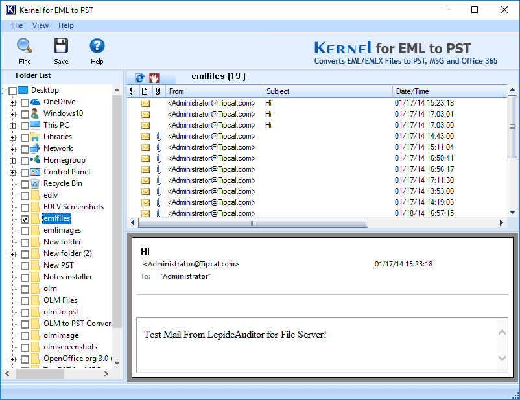Select the olmimage folder

[61, 335]
